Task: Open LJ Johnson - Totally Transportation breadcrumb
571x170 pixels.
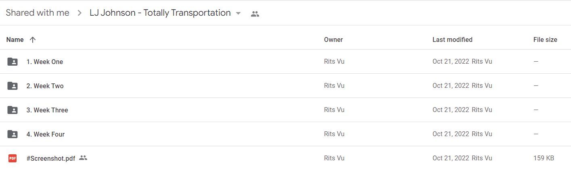Action: click(x=160, y=13)
